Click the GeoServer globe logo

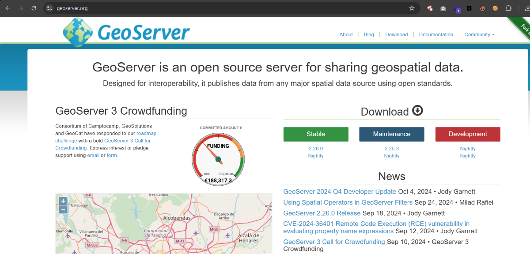click(x=78, y=32)
